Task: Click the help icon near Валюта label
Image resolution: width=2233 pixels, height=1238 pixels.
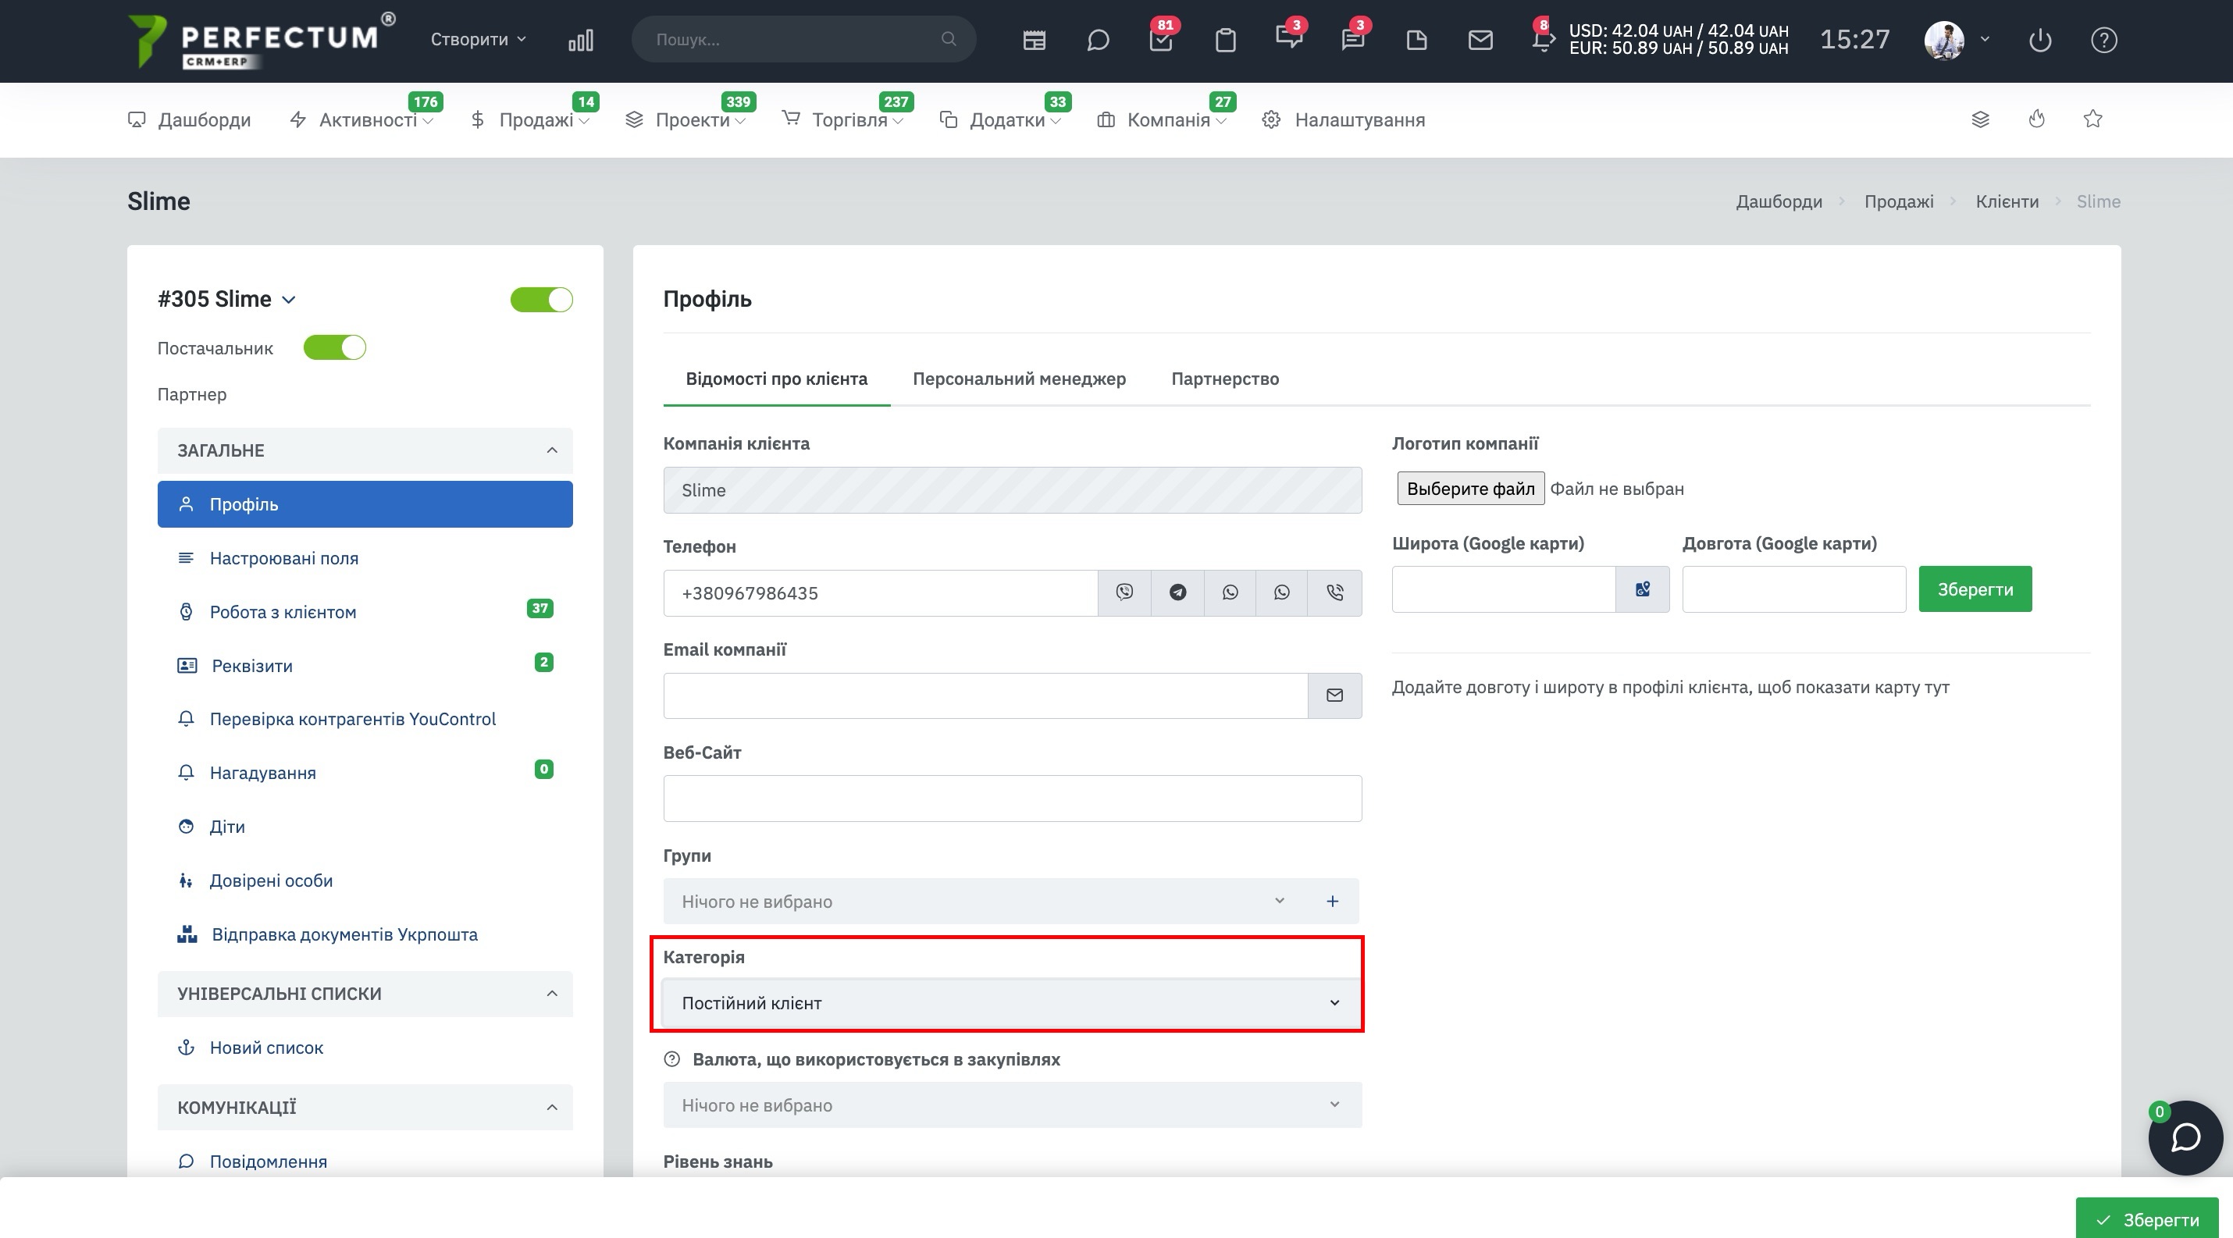Action: coord(671,1059)
